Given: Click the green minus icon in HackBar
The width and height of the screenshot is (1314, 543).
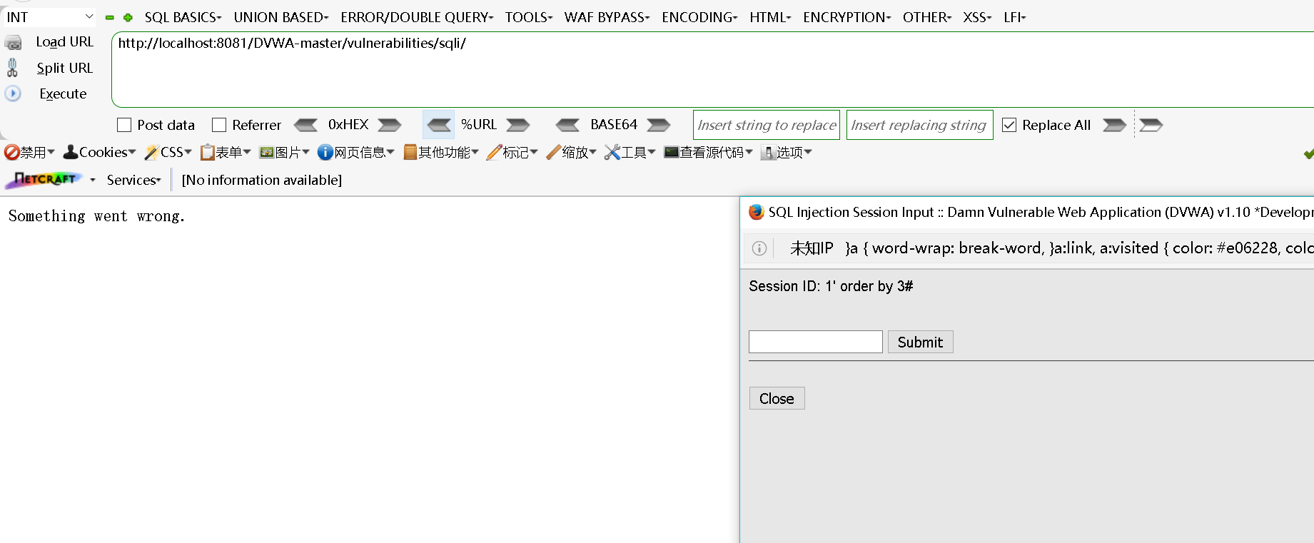Looking at the screenshot, I should tap(109, 17).
